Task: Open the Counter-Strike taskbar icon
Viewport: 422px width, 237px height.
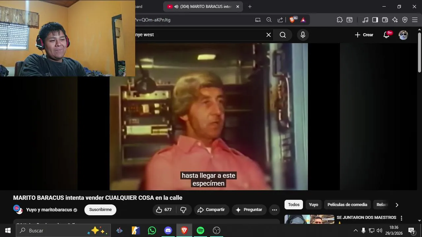Action: pyautogui.click(x=136, y=230)
